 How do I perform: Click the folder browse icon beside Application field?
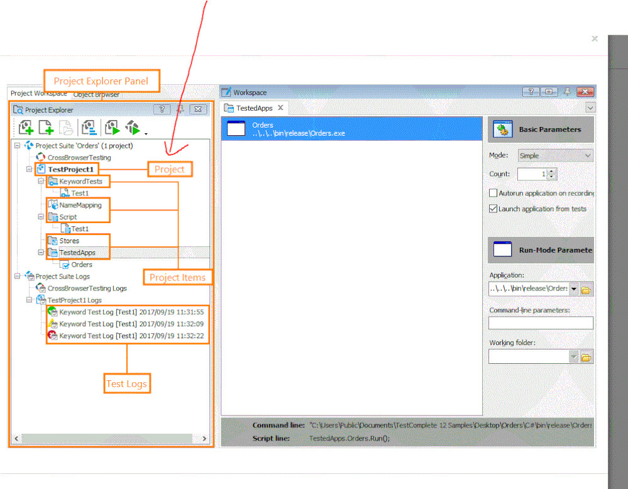[587, 289]
